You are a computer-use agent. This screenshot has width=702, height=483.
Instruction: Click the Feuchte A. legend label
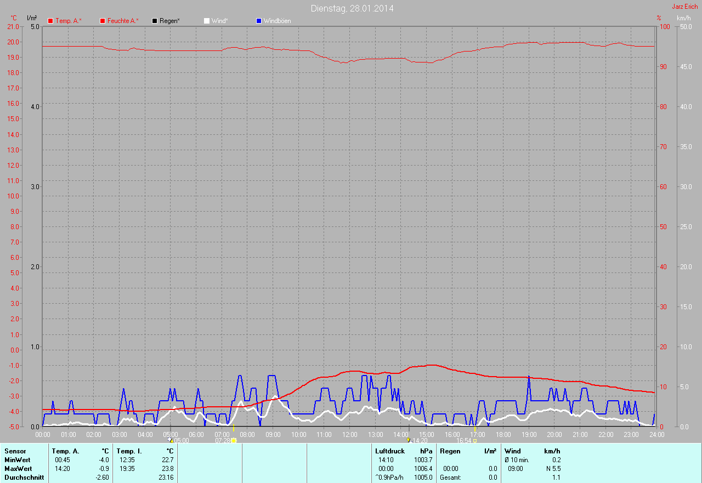[x=123, y=21]
